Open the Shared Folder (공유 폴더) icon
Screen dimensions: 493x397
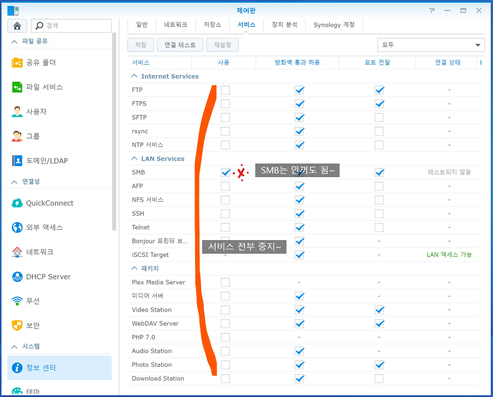(x=17, y=62)
